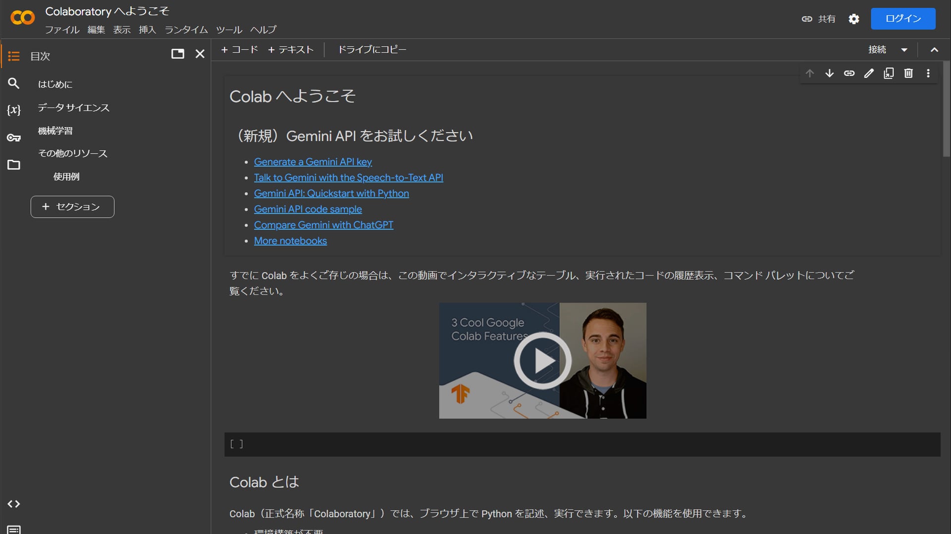Play the 3 Cool Google Colab Features video

pos(542,361)
